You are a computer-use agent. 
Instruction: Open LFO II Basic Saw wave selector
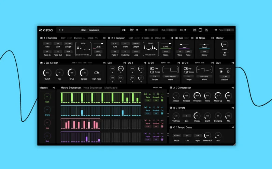tap(204, 76)
